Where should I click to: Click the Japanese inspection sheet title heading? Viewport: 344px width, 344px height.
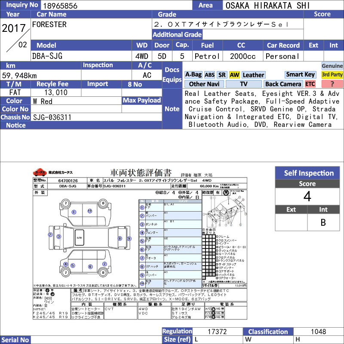coord(141,173)
